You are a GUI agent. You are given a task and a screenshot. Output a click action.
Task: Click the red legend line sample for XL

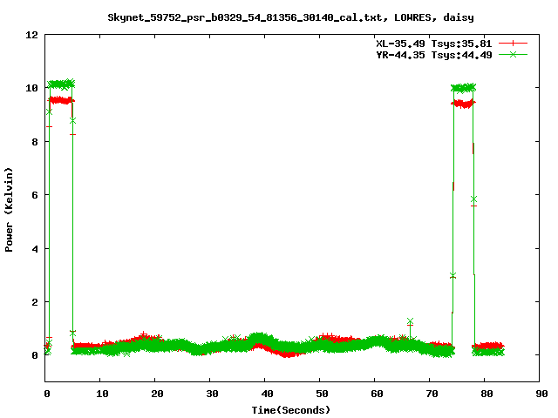pyautogui.click(x=513, y=44)
